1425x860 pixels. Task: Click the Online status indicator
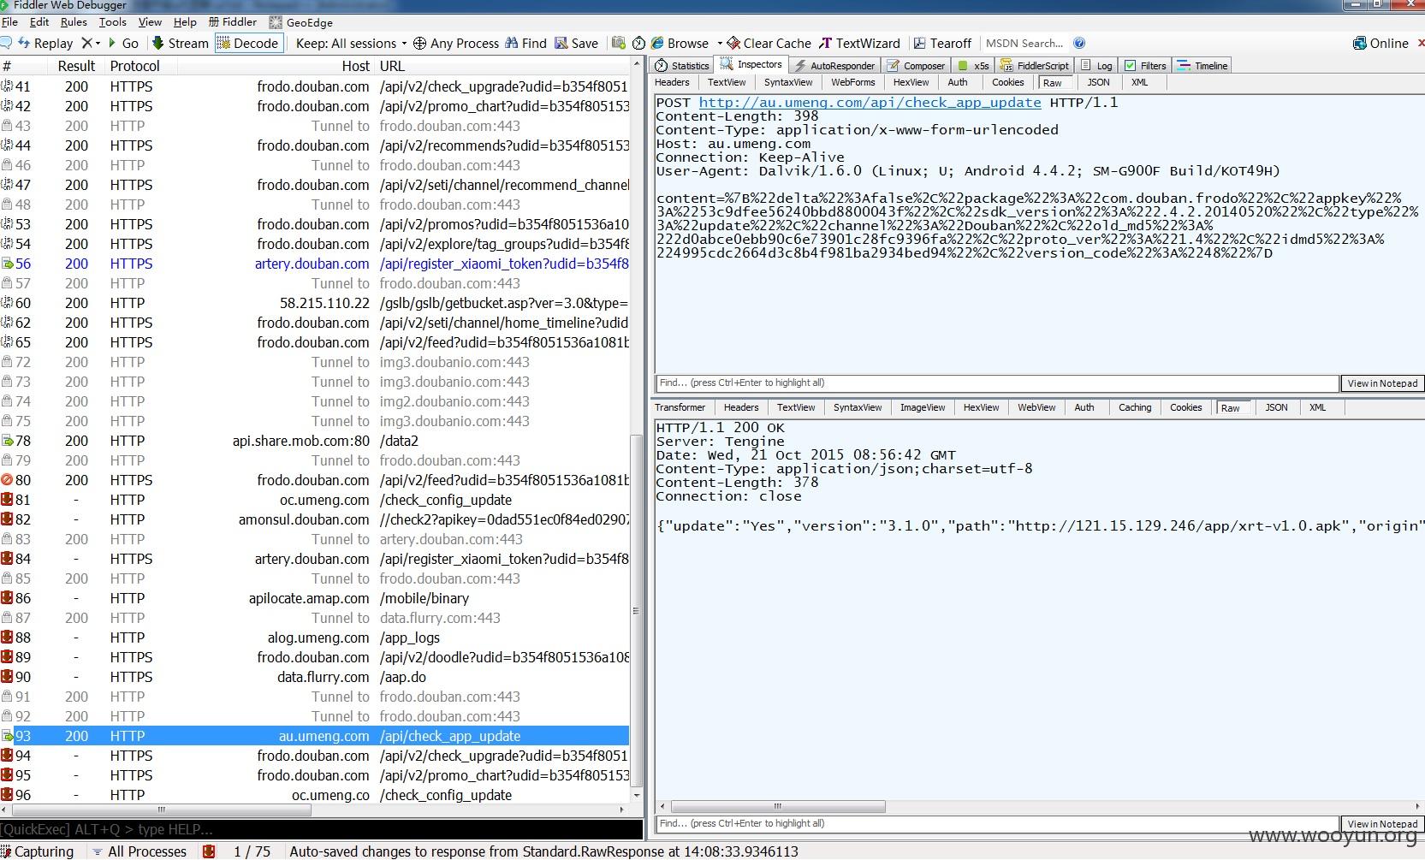pyautogui.click(x=1380, y=43)
